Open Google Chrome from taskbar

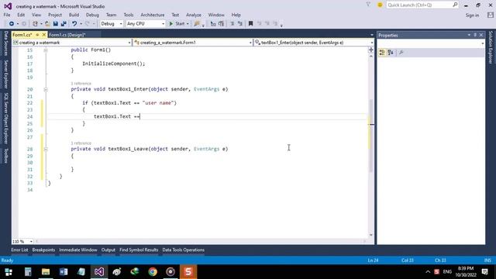[x=153, y=272]
